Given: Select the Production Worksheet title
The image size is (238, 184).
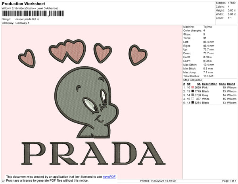Looking at the screenshot, I should (23, 4).
